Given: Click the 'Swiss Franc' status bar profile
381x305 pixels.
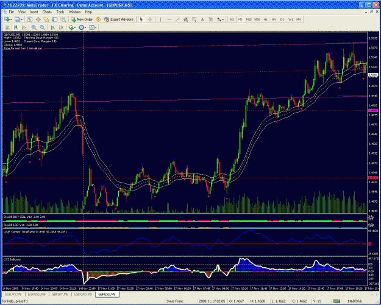Looking at the screenshot, I should (174, 301).
